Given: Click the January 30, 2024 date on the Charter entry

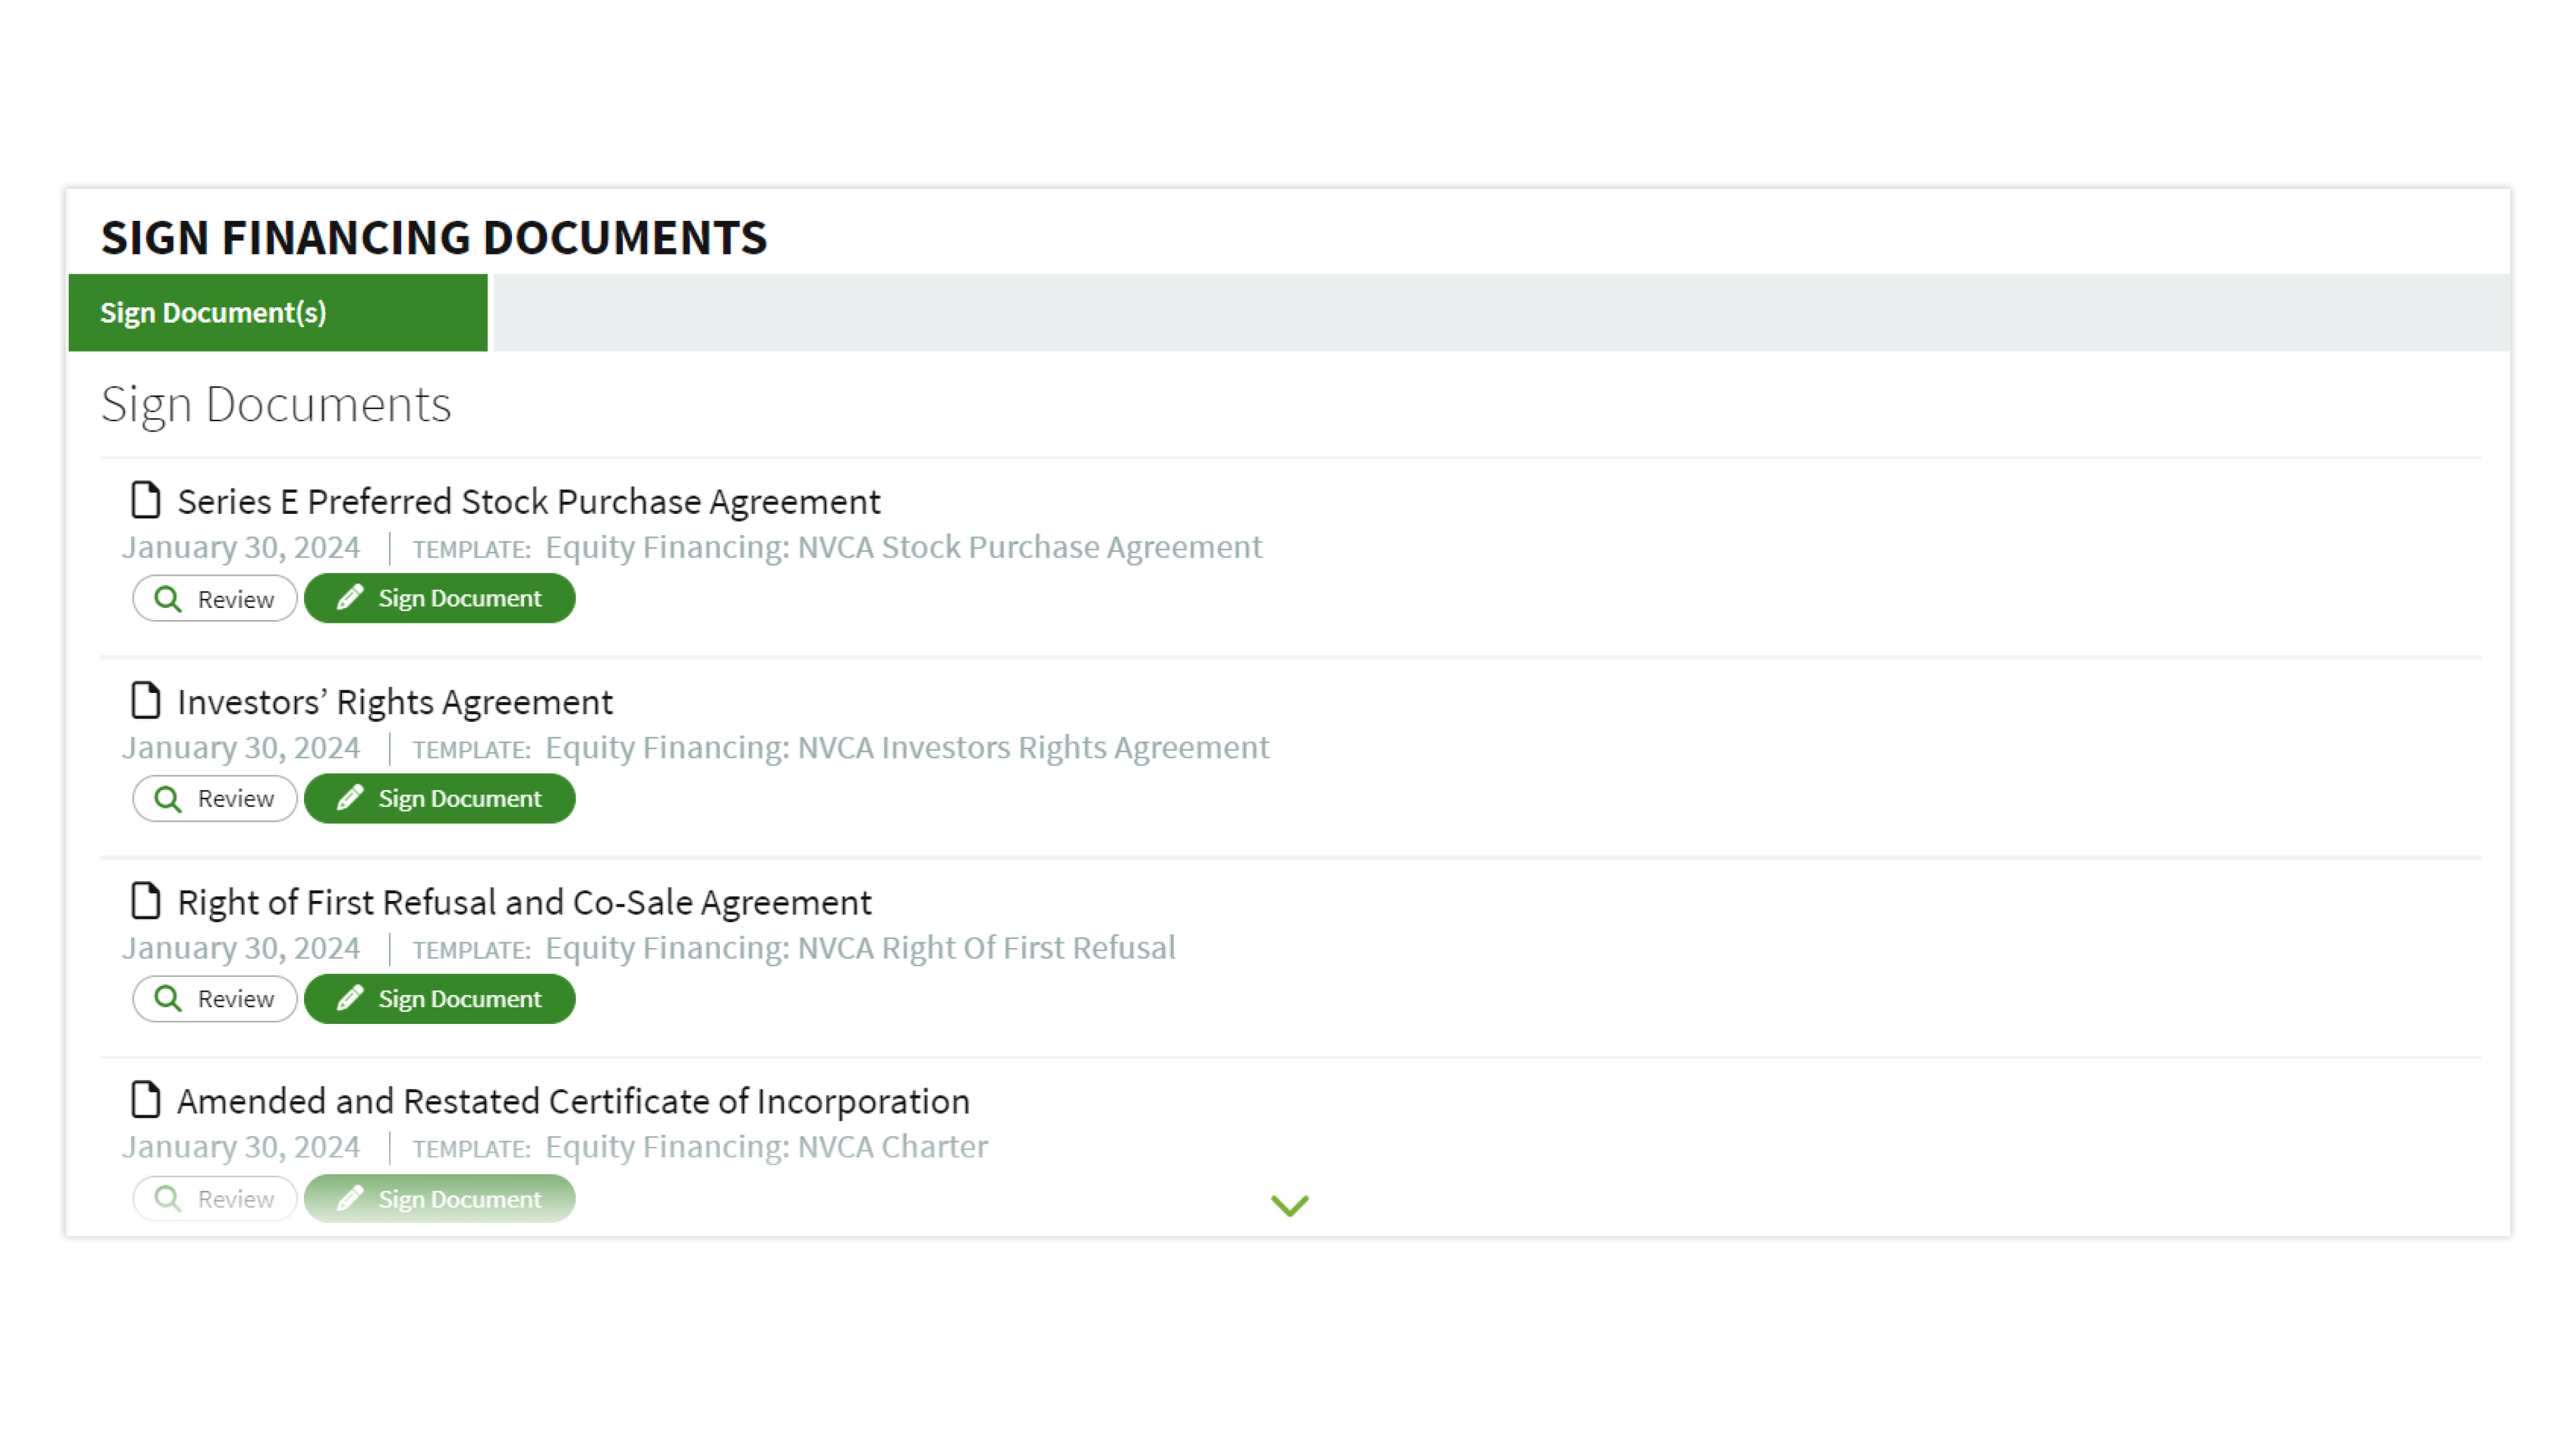Looking at the screenshot, I should pyautogui.click(x=241, y=1146).
